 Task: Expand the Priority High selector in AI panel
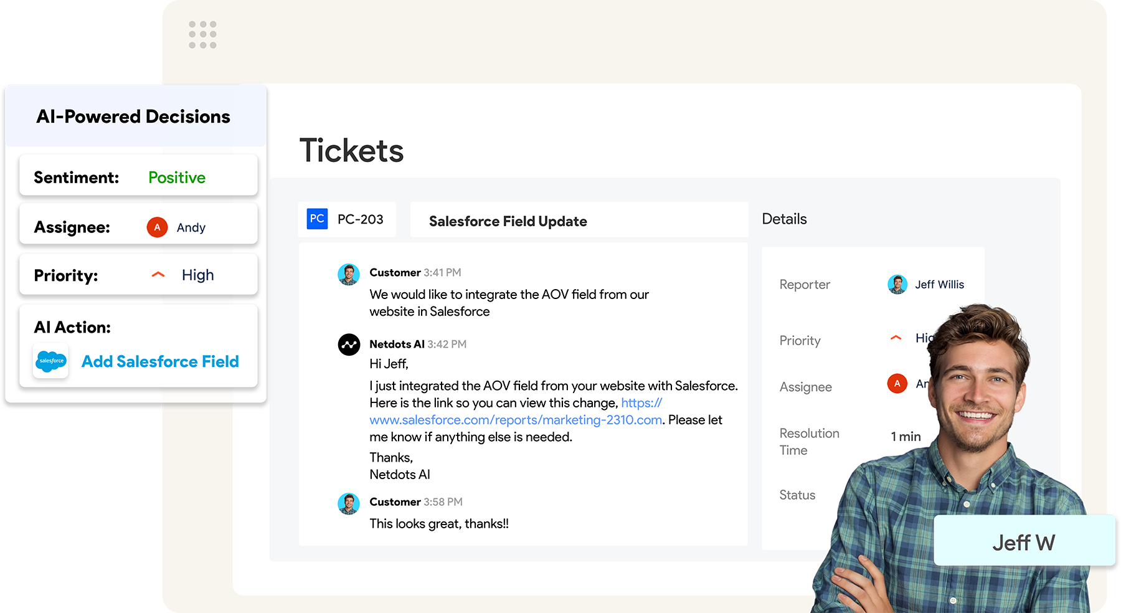[197, 275]
